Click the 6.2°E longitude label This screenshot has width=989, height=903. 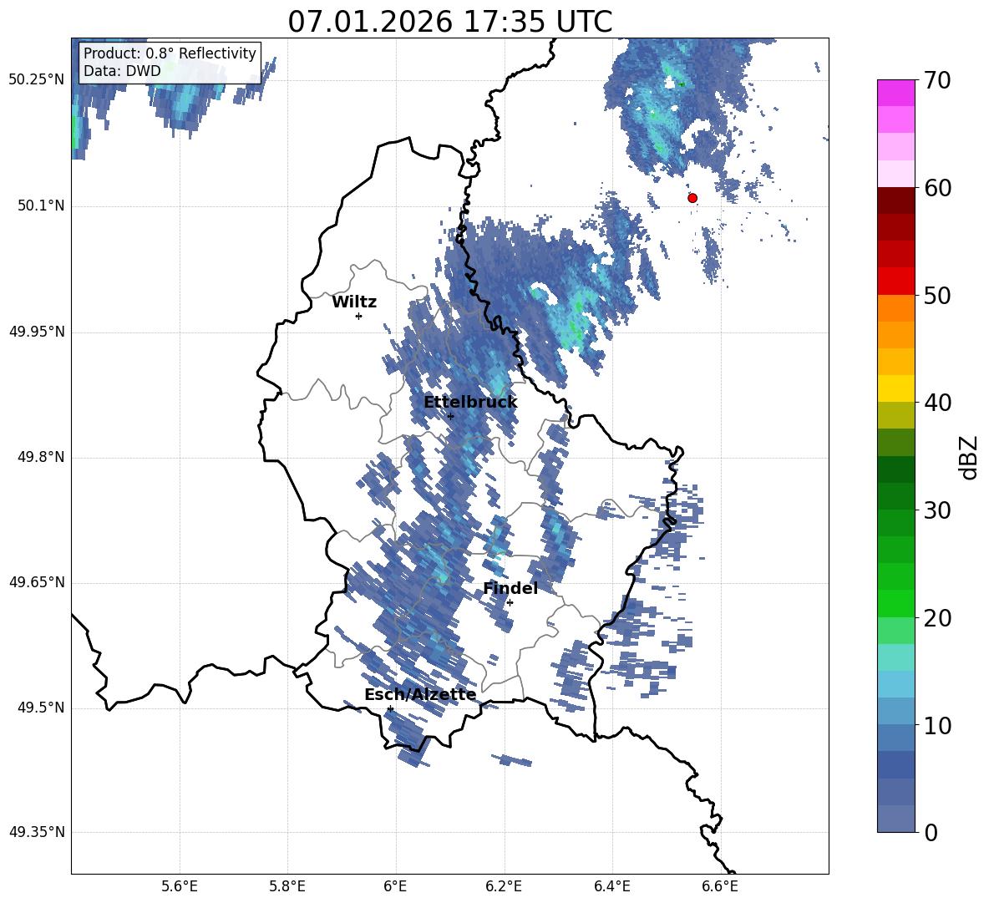click(x=504, y=886)
